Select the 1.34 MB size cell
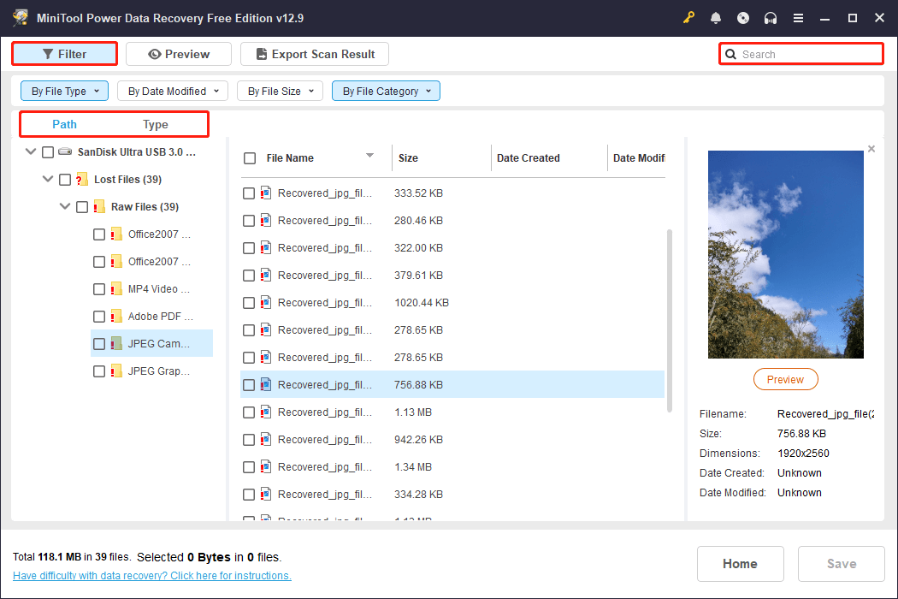 [413, 467]
